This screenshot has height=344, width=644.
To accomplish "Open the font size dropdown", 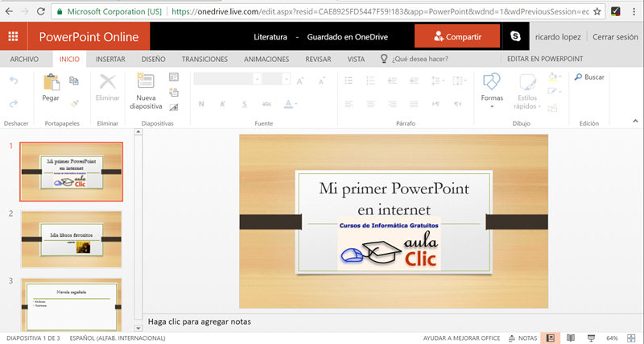I will point(287,79).
